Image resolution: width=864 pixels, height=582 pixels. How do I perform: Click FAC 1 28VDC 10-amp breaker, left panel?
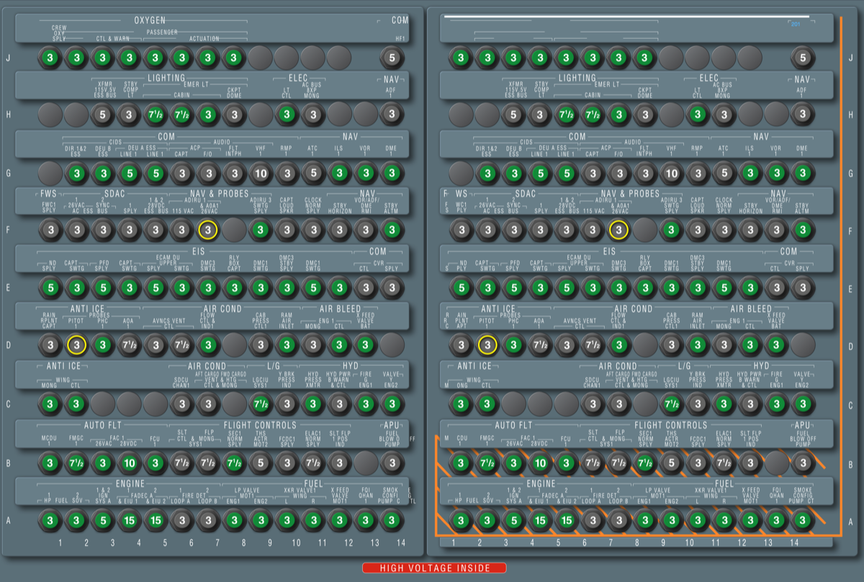coord(128,462)
